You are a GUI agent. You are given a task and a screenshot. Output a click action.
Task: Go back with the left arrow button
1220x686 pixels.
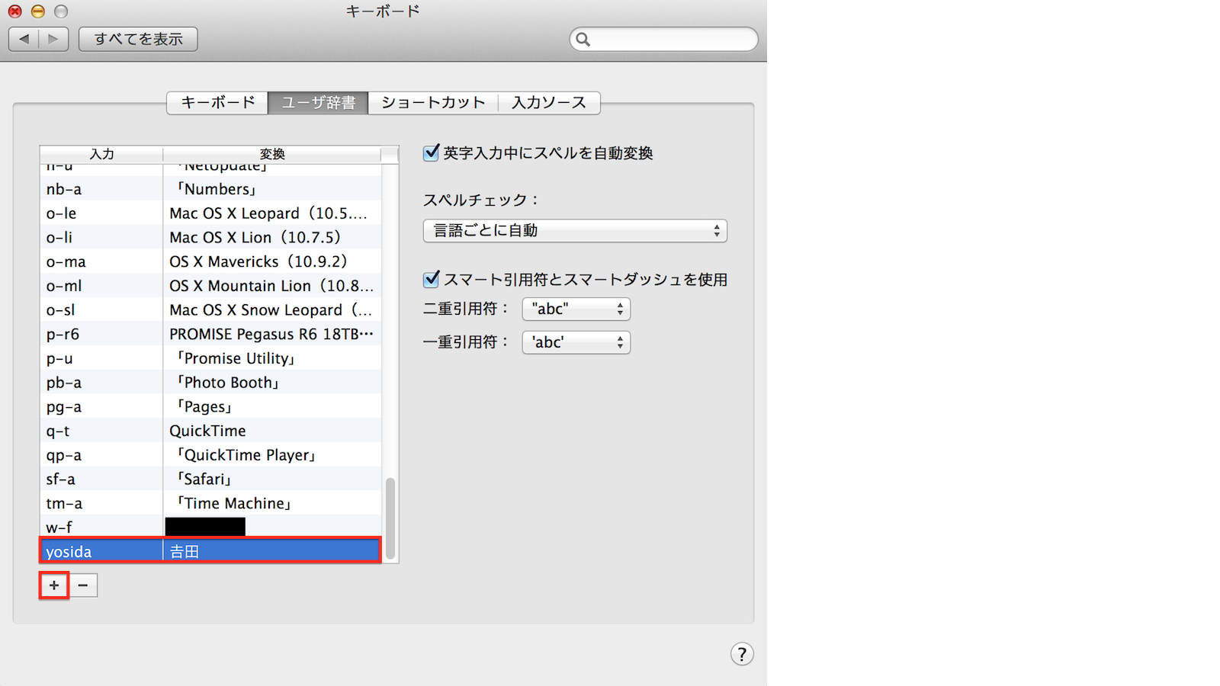(x=24, y=39)
